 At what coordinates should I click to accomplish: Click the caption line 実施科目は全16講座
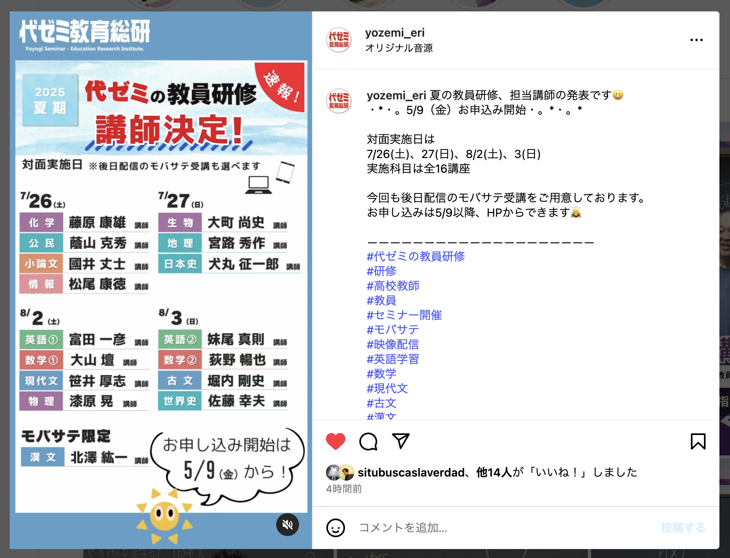pyautogui.click(x=418, y=169)
